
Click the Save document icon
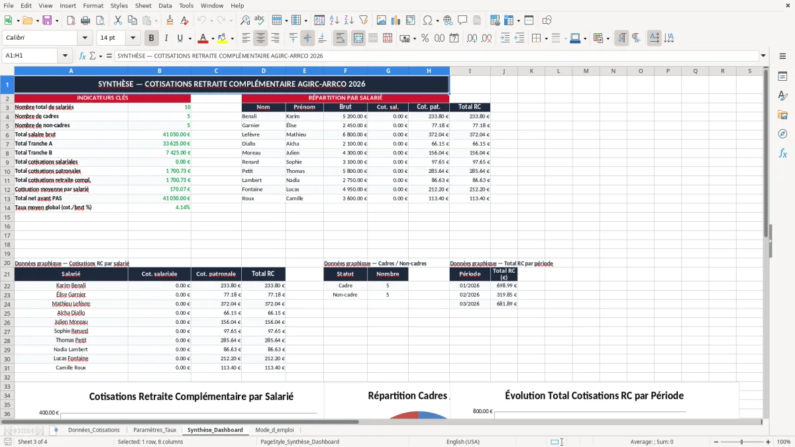click(x=47, y=21)
